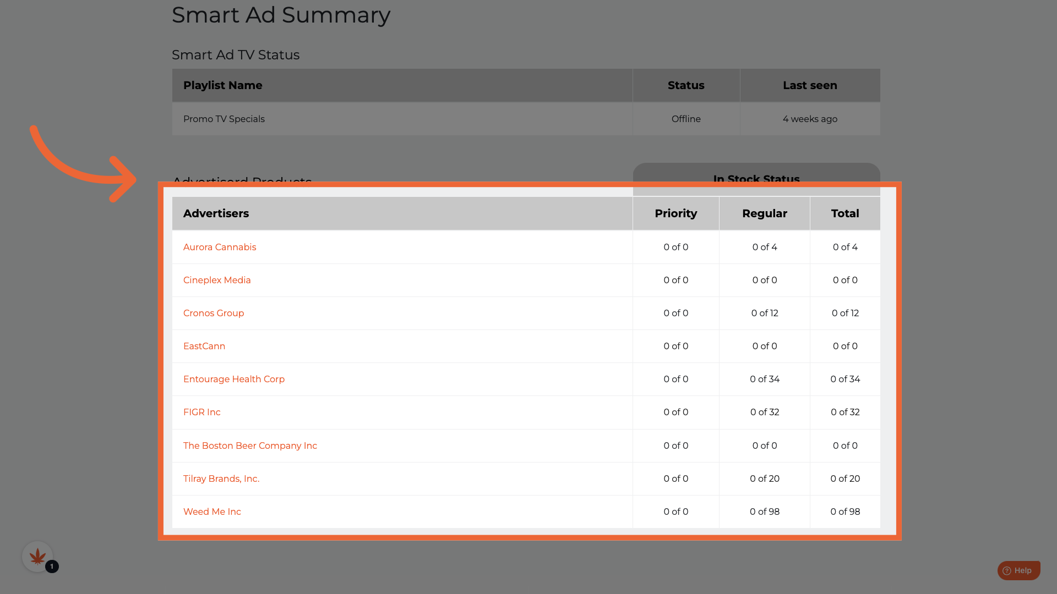Image resolution: width=1057 pixels, height=594 pixels.
Task: Open Aurora Cannabis advertiser link
Action: [x=219, y=247]
